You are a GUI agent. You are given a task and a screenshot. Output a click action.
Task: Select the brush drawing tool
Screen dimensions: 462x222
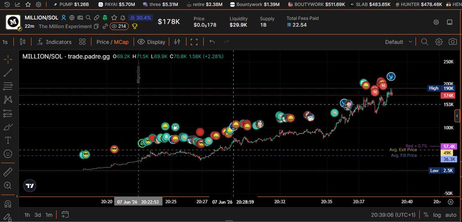pos(8,127)
